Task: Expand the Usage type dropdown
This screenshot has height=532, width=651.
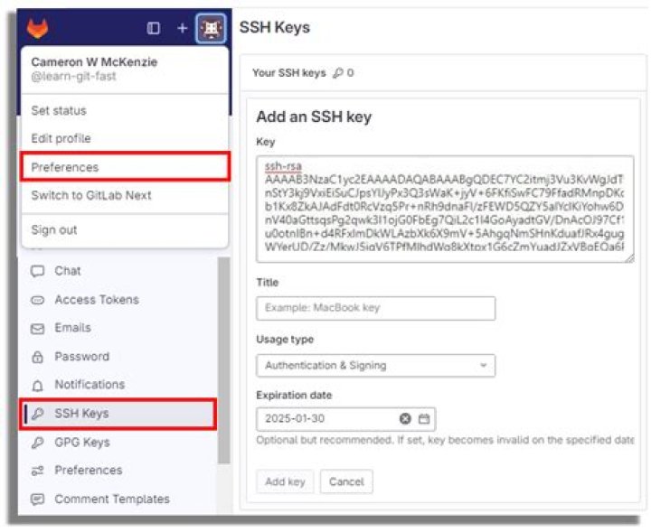Action: (x=376, y=366)
